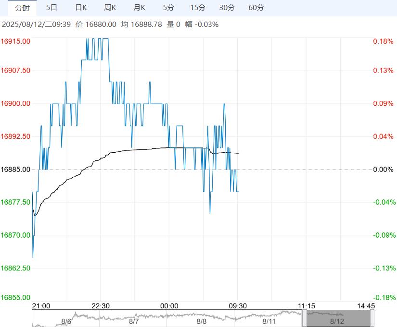The image size is (397, 329).
Task: Open the 60分 hourly interval tab
Action: coord(256,8)
